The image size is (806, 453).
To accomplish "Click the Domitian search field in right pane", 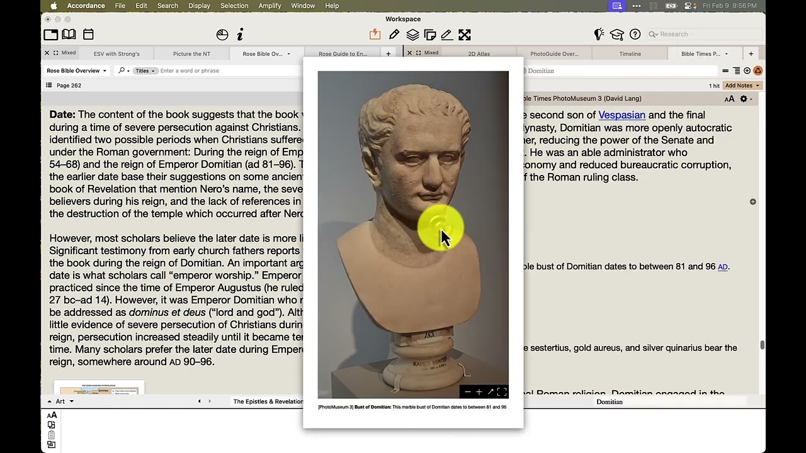I will pyautogui.click(x=620, y=71).
